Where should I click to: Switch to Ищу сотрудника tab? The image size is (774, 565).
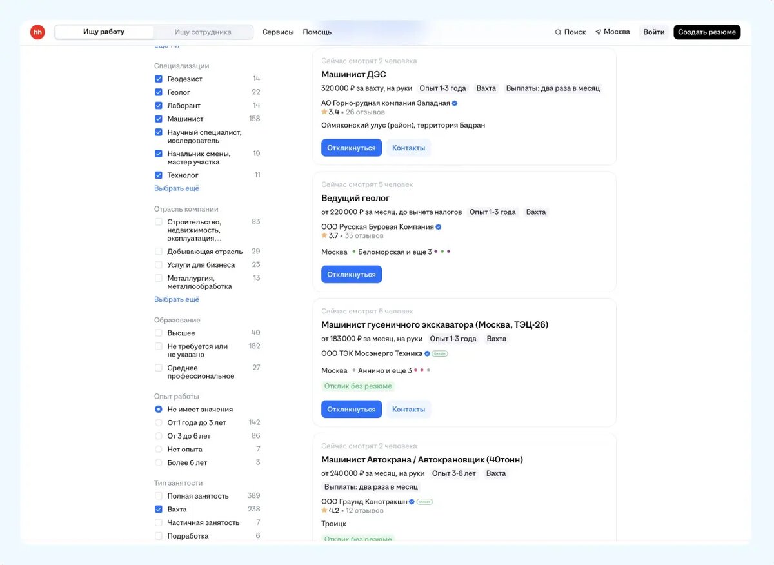tap(203, 32)
